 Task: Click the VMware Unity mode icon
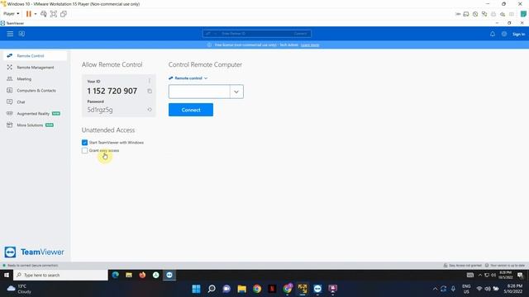tap(64, 14)
